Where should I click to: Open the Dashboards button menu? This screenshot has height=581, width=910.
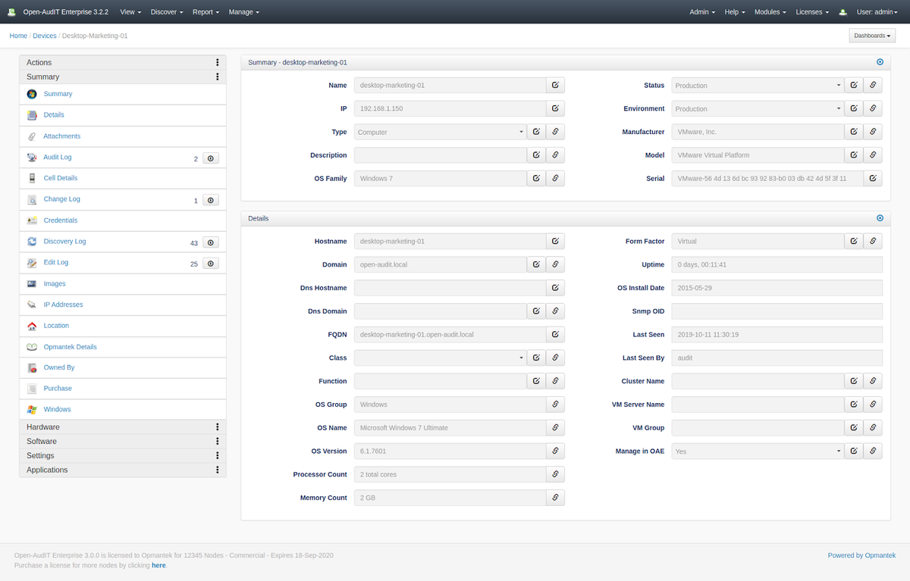pyautogui.click(x=872, y=36)
